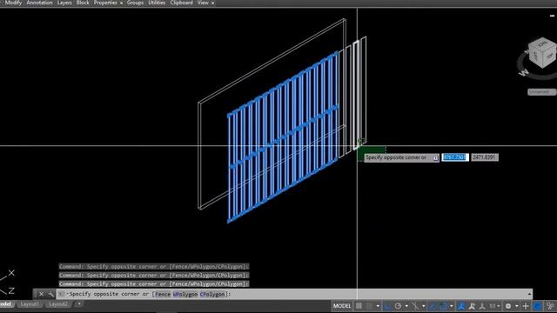
Task: Click rightmost status bar icon
Action: point(550,306)
